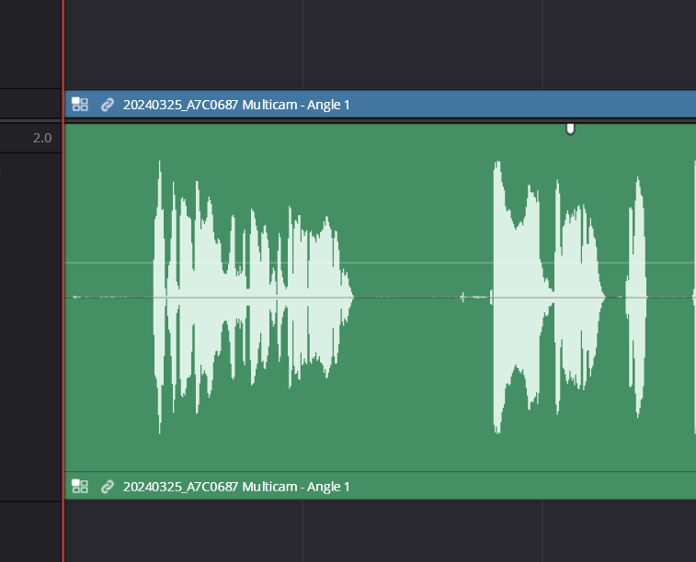Click the link icon on the green audio clip
This screenshot has width=696, height=562.
pyautogui.click(x=107, y=487)
